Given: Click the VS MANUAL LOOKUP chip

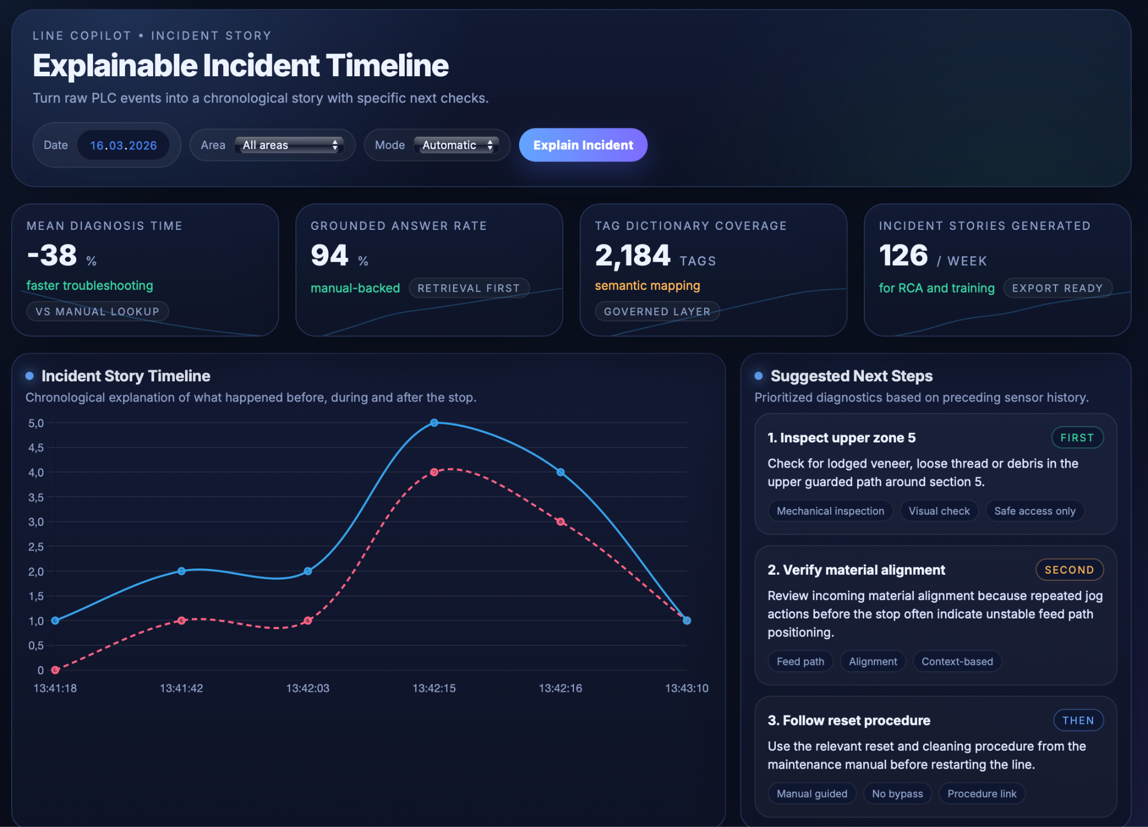Looking at the screenshot, I should (98, 312).
